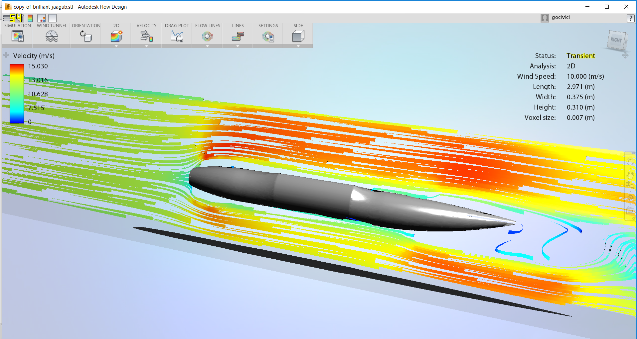Select the Wind Tunnel tool
637x339 pixels.
click(x=52, y=36)
